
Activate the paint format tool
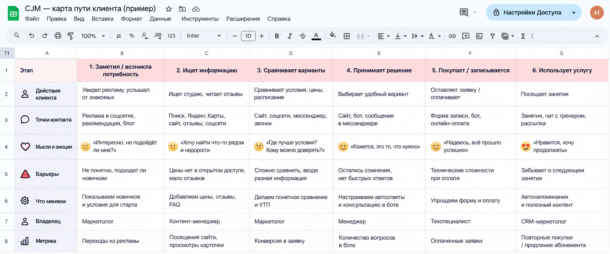tap(71, 36)
